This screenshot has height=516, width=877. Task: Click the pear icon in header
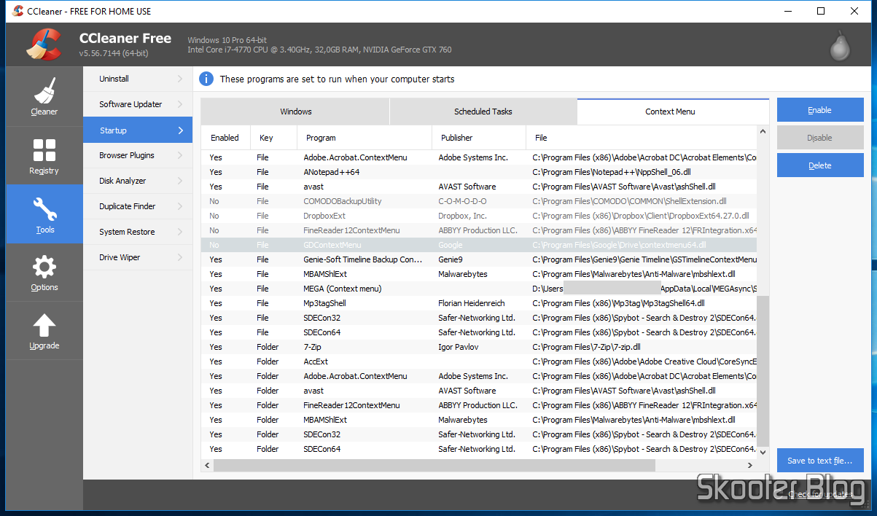[x=841, y=45]
